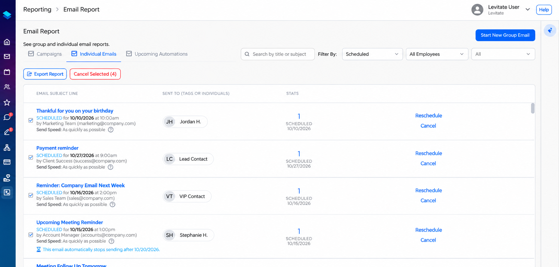The image size is (559, 267).
Task: Click the AI sparkle assistant icon
Action: coord(550,30)
